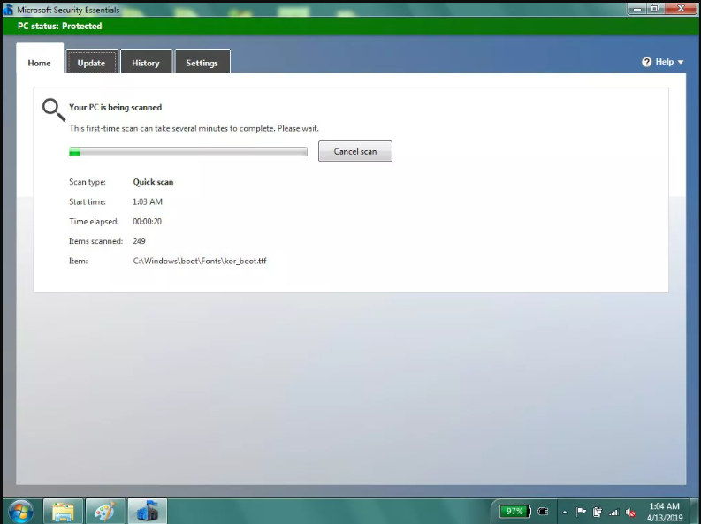Click the 'Your PC is being scanned' heading
The height and width of the screenshot is (524, 701).
point(115,107)
